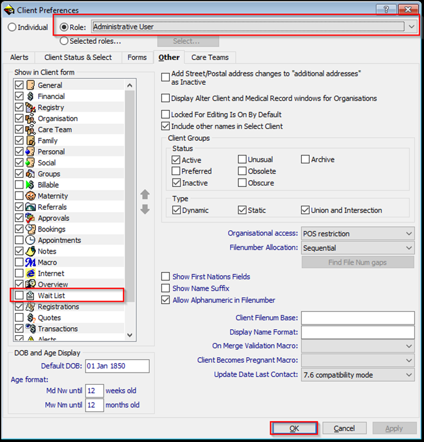Enable the Wait List checkbox

click(19, 295)
